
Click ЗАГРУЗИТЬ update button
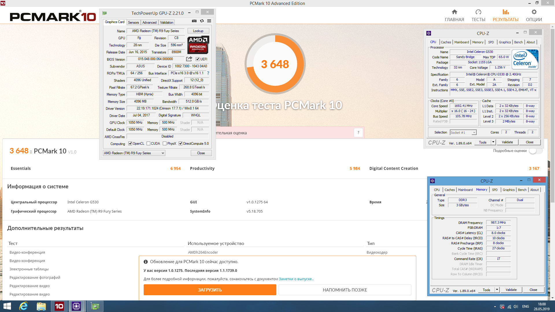(210, 290)
